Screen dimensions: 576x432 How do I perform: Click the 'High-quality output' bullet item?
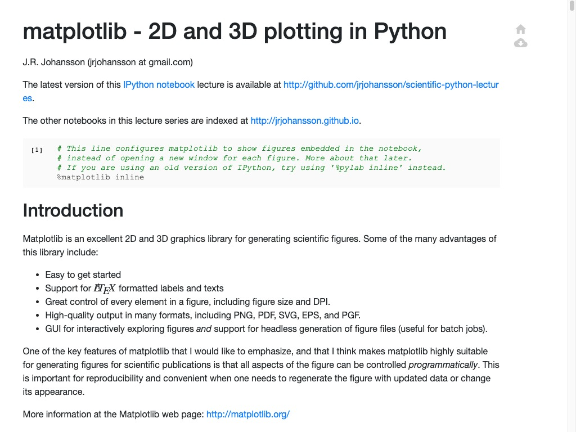(202, 316)
